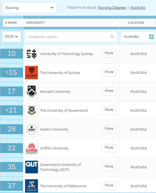Click the Monash University crest

pos(32,91)
